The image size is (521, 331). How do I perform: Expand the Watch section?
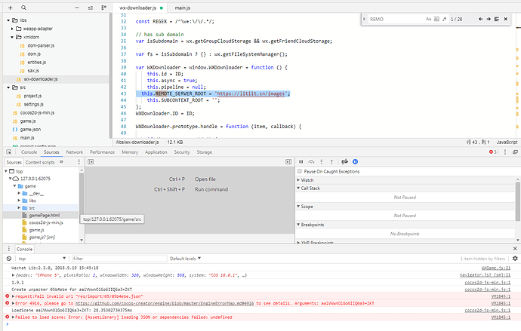tap(298, 180)
